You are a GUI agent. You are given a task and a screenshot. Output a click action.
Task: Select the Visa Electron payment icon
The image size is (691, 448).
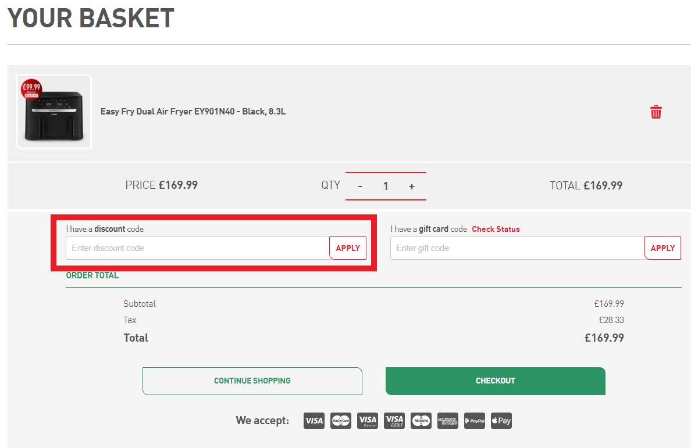[x=368, y=421]
